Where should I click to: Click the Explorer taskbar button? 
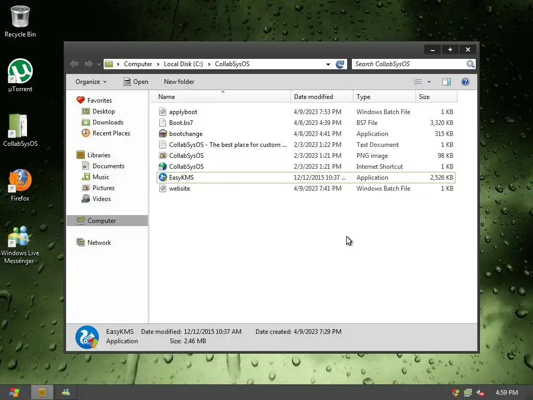pos(42,393)
